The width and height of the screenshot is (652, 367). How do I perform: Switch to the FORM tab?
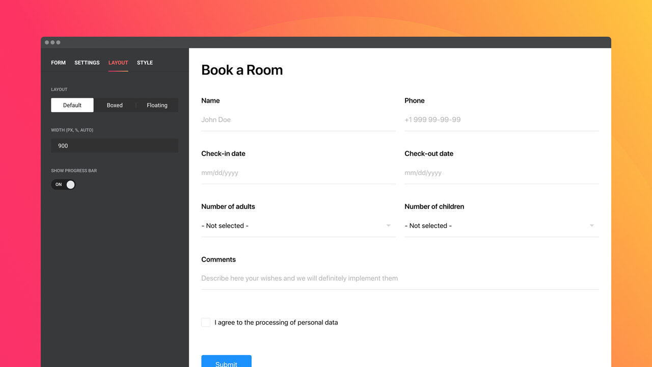(x=58, y=62)
